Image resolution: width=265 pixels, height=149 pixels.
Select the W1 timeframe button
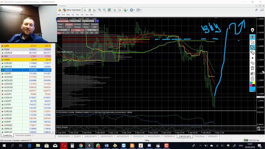coord(87,15)
